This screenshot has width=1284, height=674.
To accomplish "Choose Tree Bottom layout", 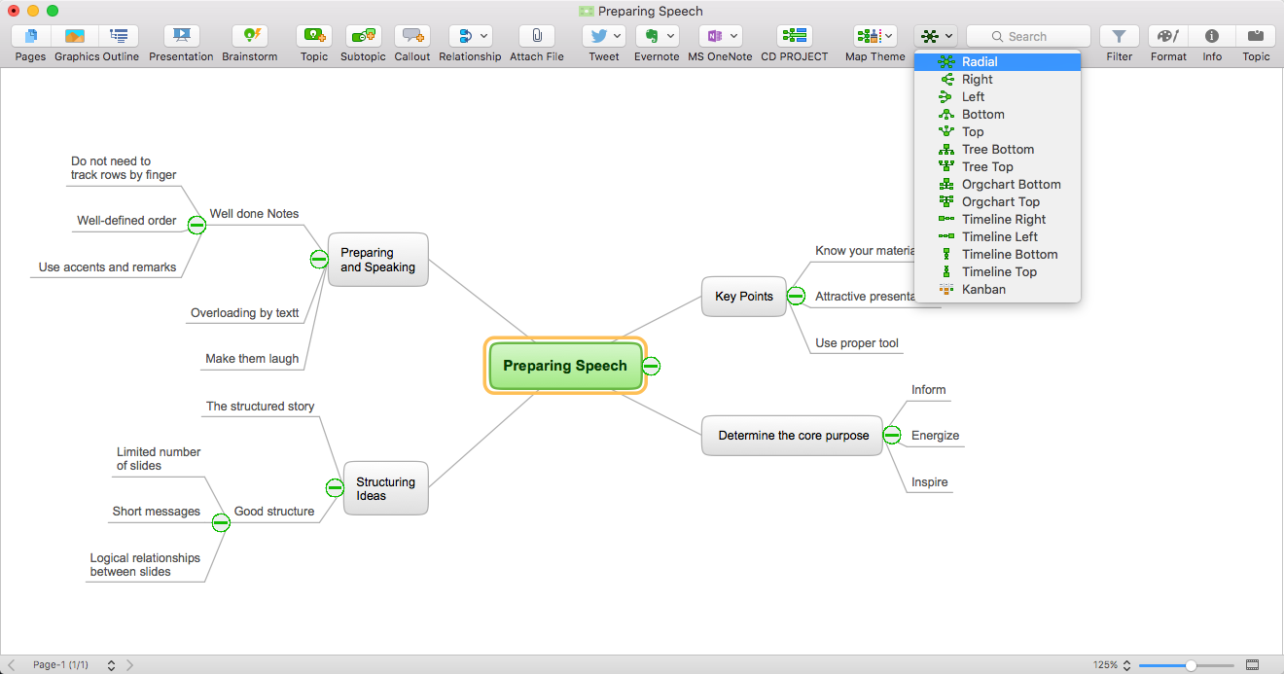I will coord(997,149).
